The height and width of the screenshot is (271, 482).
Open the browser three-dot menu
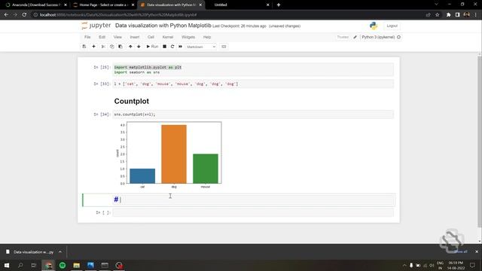pos(476,15)
